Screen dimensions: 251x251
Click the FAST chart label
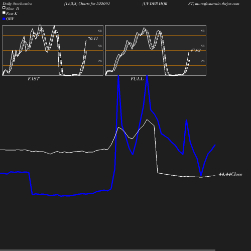(x=34, y=79)
